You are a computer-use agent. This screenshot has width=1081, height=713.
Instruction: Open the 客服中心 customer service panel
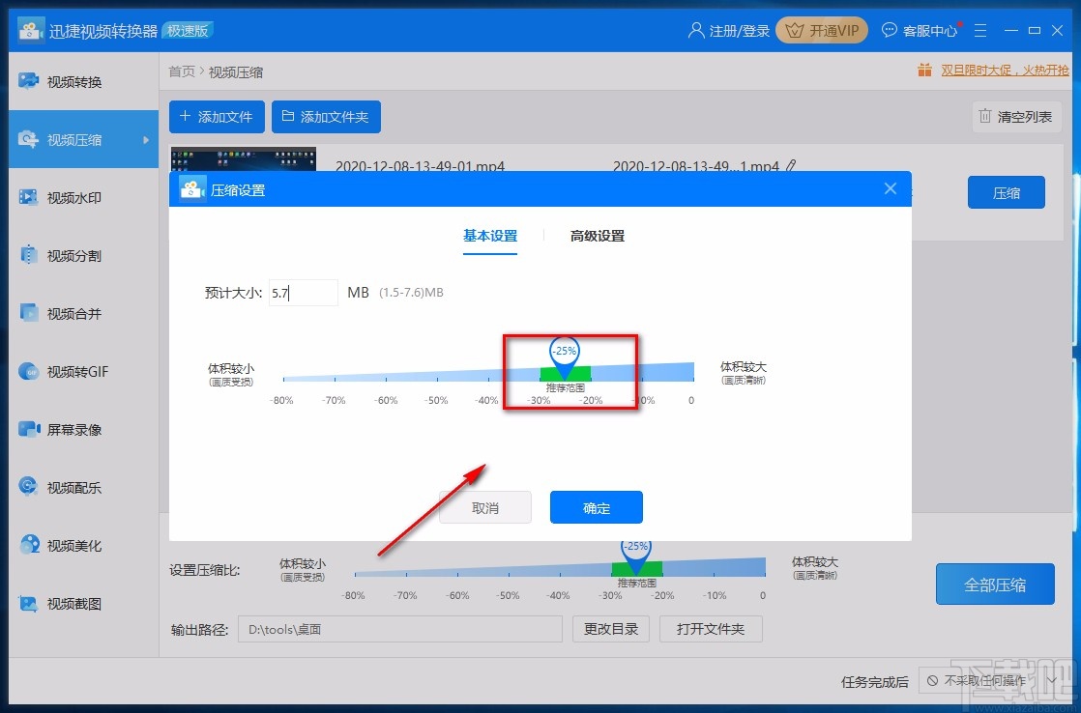tap(920, 30)
